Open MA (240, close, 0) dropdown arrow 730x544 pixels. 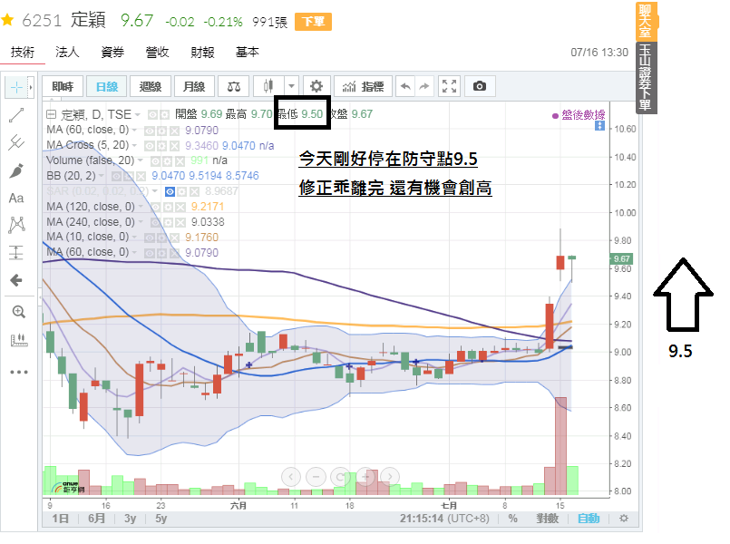coord(141,222)
